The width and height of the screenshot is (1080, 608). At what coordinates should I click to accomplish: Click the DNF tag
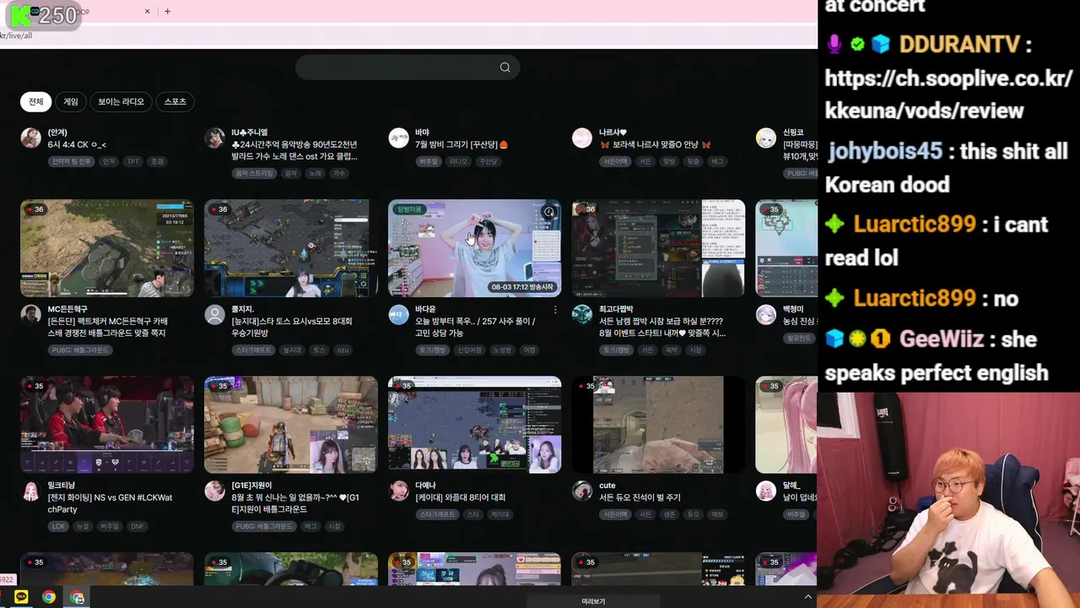click(x=137, y=526)
